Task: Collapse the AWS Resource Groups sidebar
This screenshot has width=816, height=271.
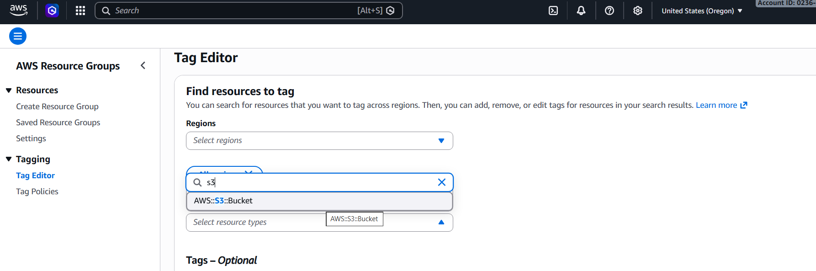Action: pos(143,65)
